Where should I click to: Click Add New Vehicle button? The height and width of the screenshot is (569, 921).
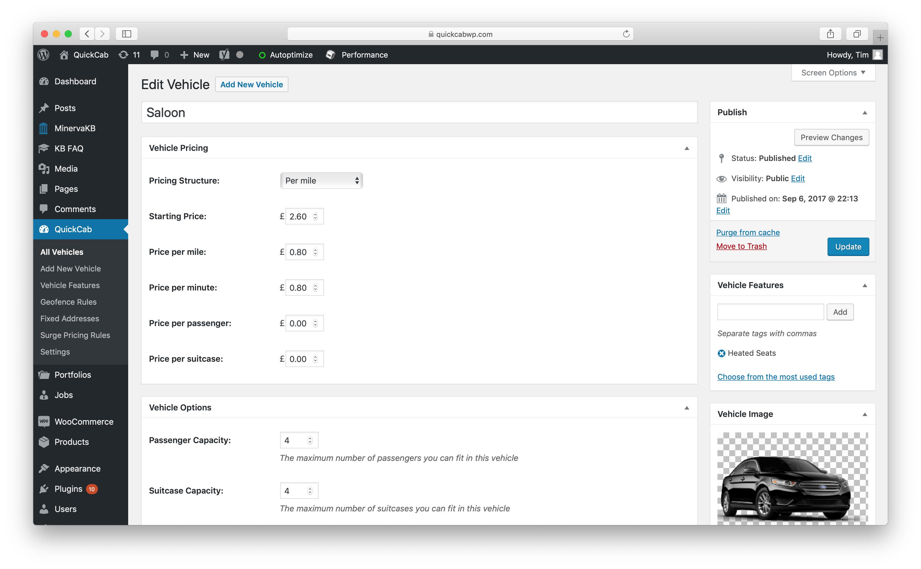(252, 84)
